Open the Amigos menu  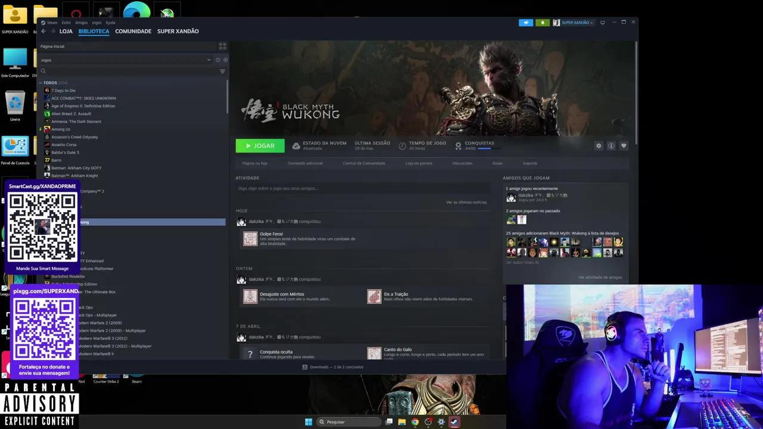point(82,23)
